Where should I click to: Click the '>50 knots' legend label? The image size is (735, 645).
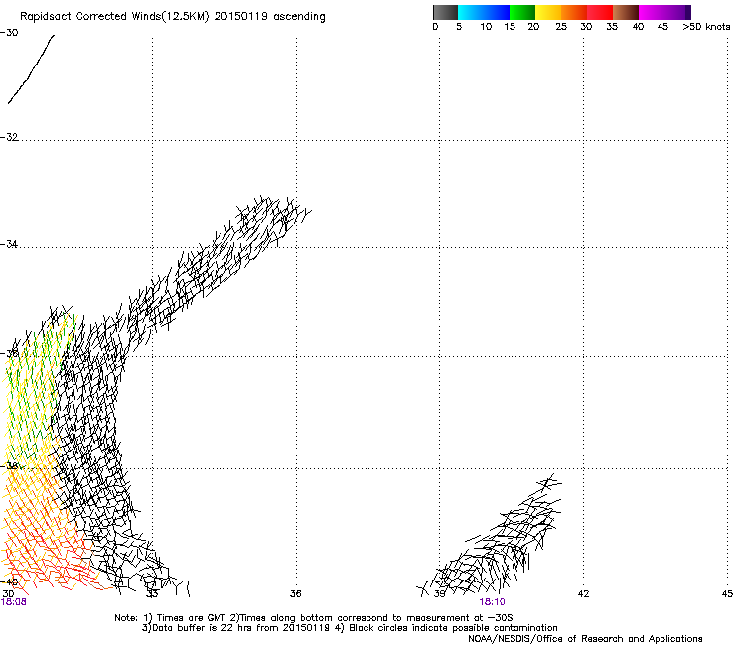pyautogui.click(x=706, y=27)
